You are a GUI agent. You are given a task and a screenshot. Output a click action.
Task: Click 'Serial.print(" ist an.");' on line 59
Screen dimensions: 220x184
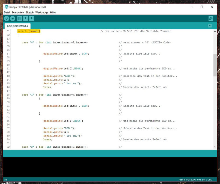63,136
